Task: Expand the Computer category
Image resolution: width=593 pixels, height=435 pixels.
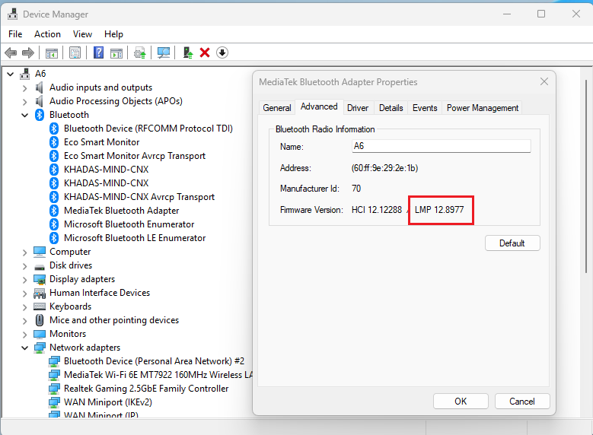Action: click(25, 252)
